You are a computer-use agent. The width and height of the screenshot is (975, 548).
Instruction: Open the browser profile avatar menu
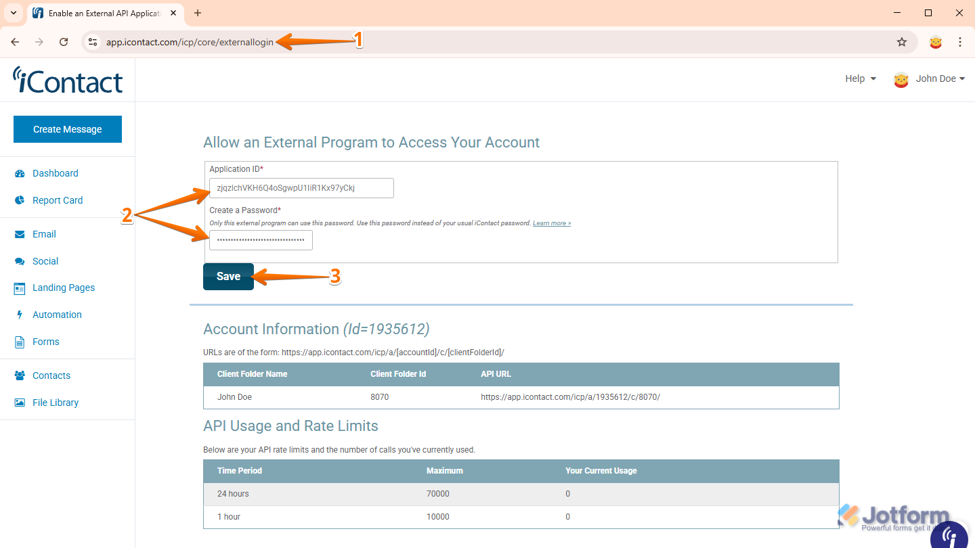pyautogui.click(x=936, y=41)
